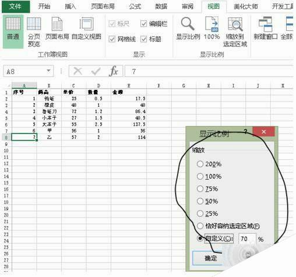The width and height of the screenshot is (296, 277).
Task: Confirm zoom with the 确定 button
Action: click(x=208, y=258)
